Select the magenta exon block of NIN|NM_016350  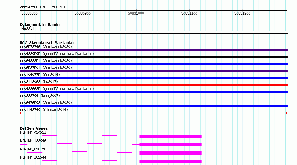tap(171, 153)
